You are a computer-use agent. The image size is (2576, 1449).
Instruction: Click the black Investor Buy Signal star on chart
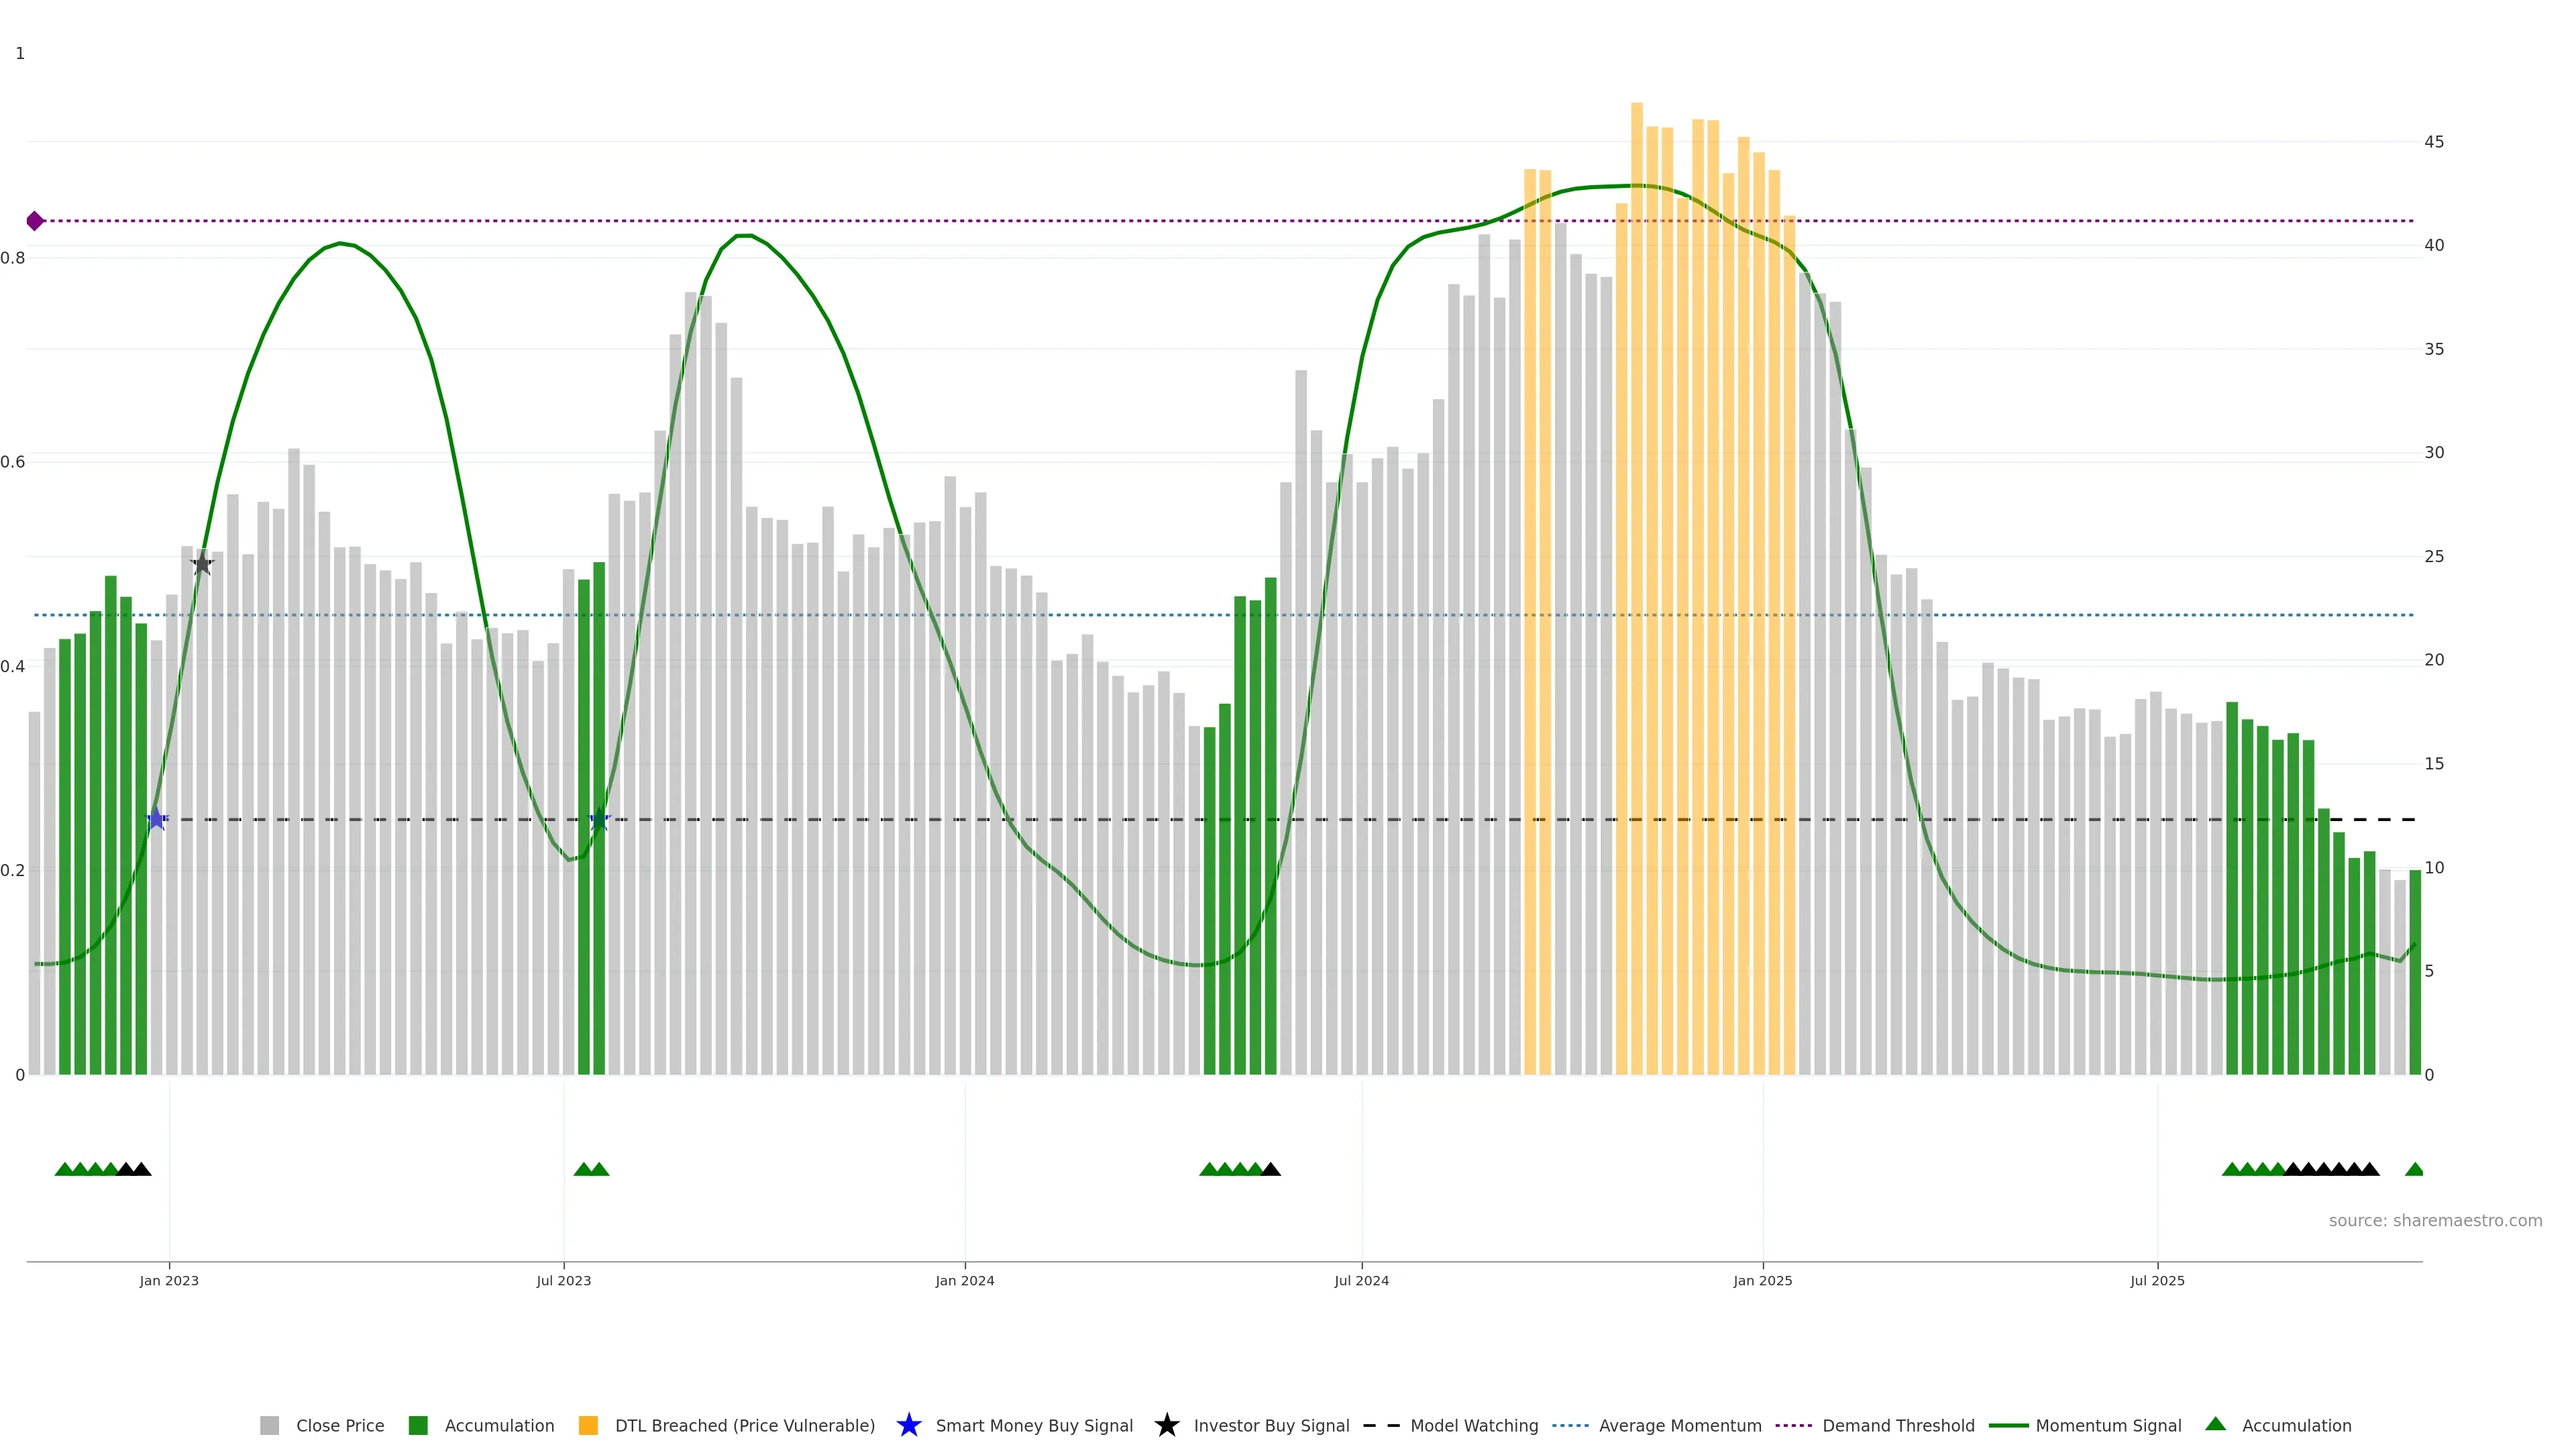point(202,564)
